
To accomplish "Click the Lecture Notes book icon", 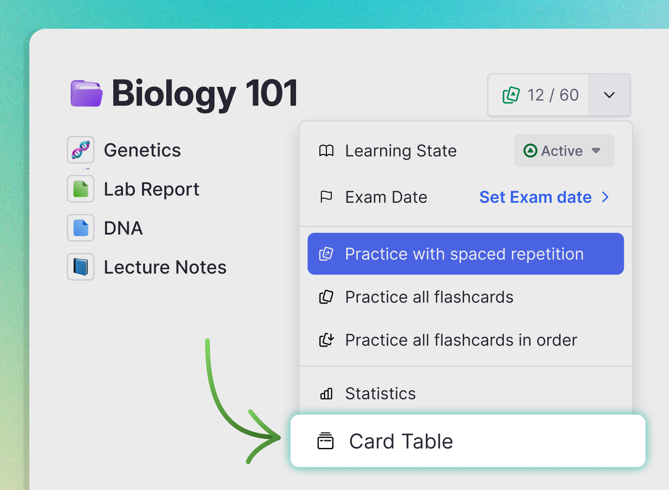I will (x=81, y=267).
